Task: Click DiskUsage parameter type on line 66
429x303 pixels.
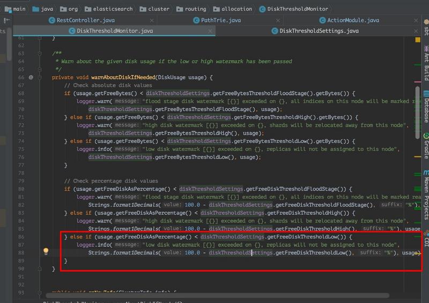Action: (x=172, y=77)
